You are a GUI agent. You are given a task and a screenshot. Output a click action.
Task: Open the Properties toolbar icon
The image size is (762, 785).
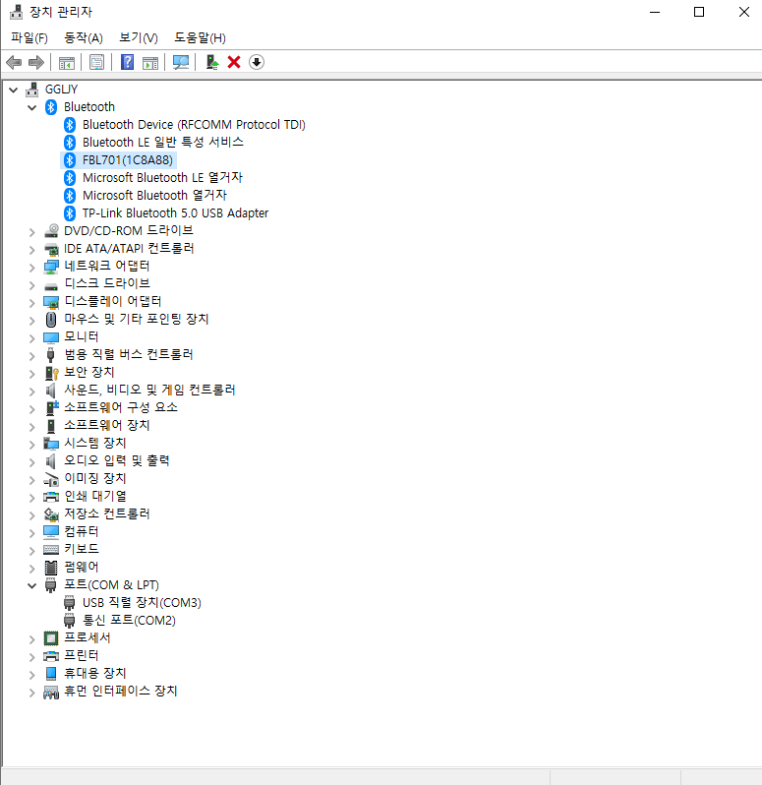coord(96,62)
